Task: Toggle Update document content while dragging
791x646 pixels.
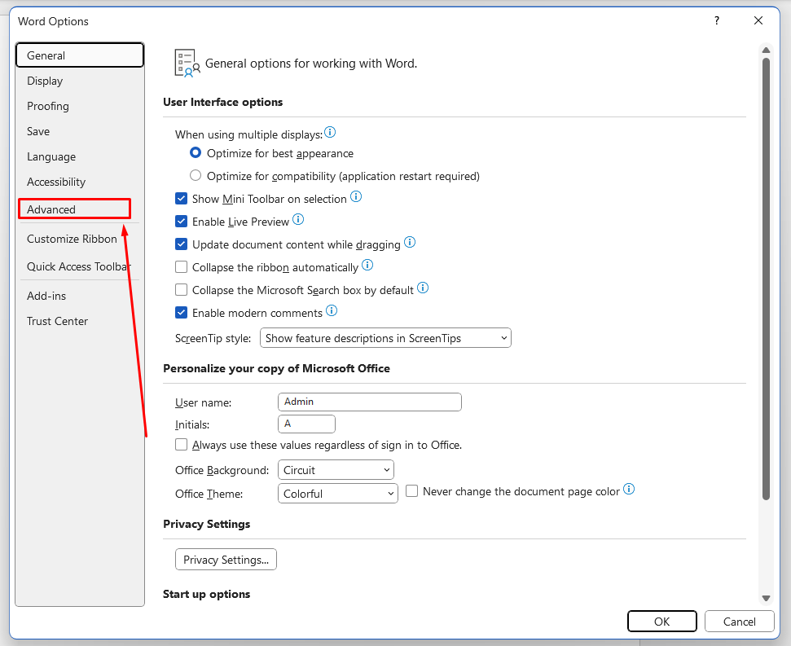Action: pos(181,244)
